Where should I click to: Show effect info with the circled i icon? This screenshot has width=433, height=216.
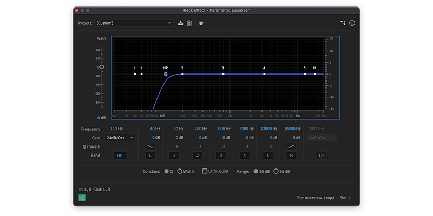point(352,23)
